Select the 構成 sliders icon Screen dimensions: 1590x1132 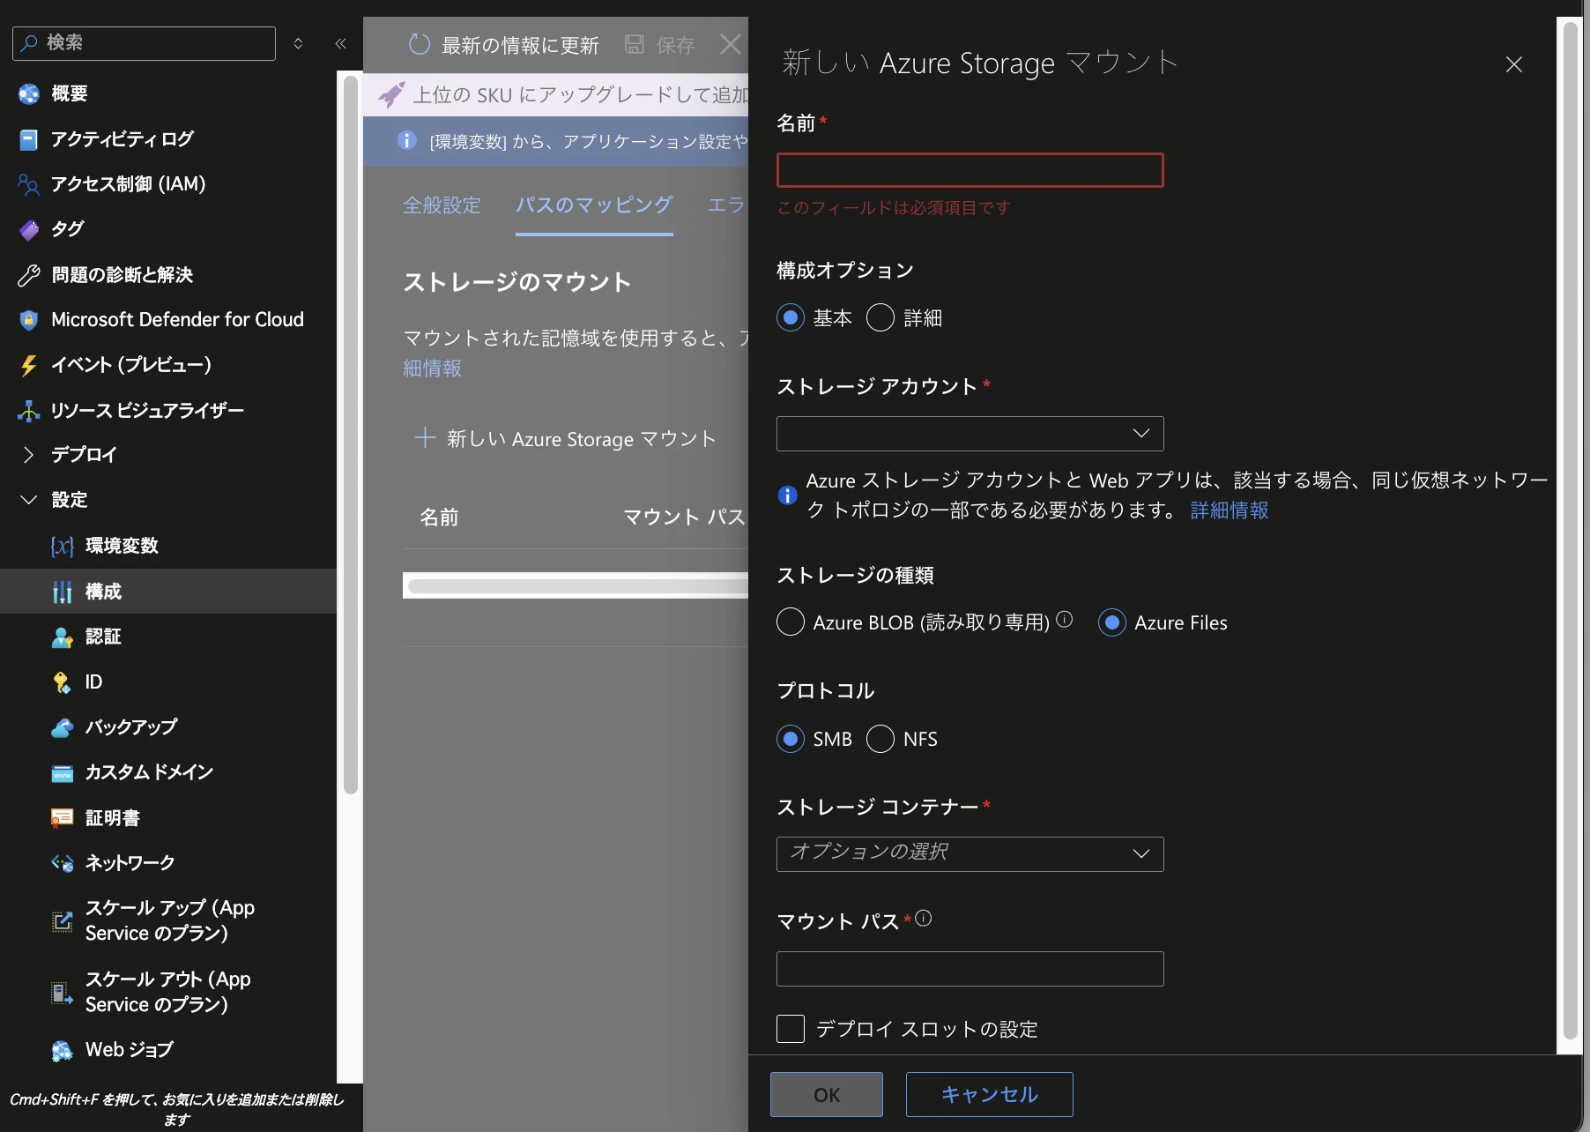(x=62, y=592)
